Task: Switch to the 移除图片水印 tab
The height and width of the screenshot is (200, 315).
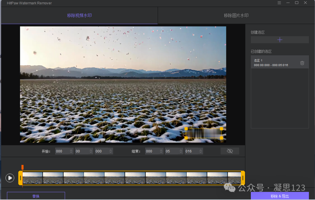Action: click(236, 15)
